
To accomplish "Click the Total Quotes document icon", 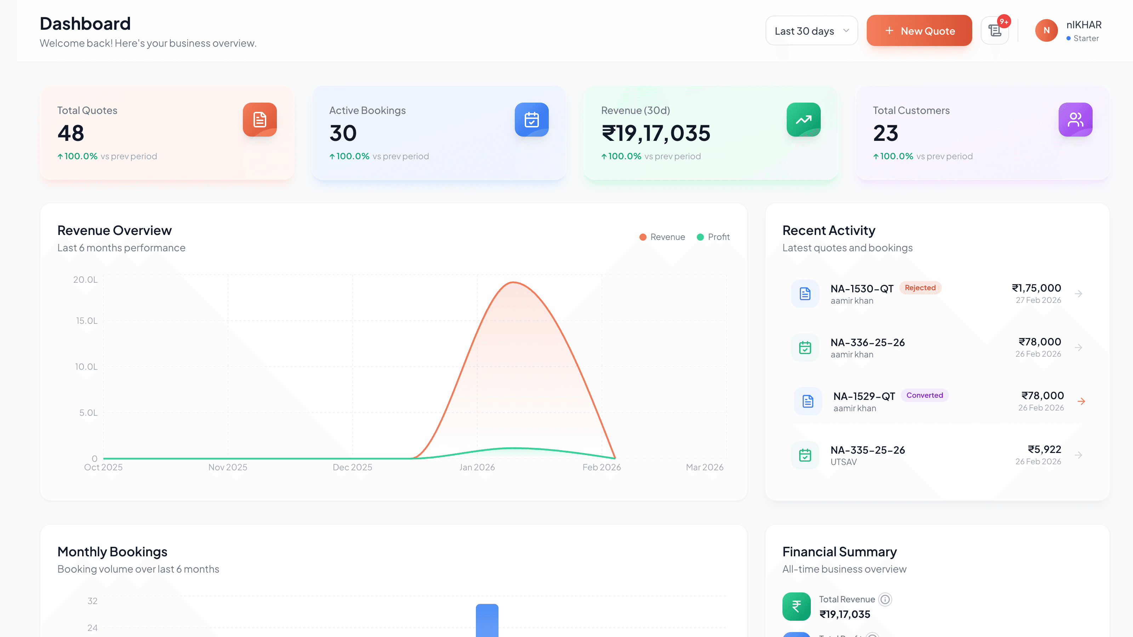I will [x=260, y=119].
